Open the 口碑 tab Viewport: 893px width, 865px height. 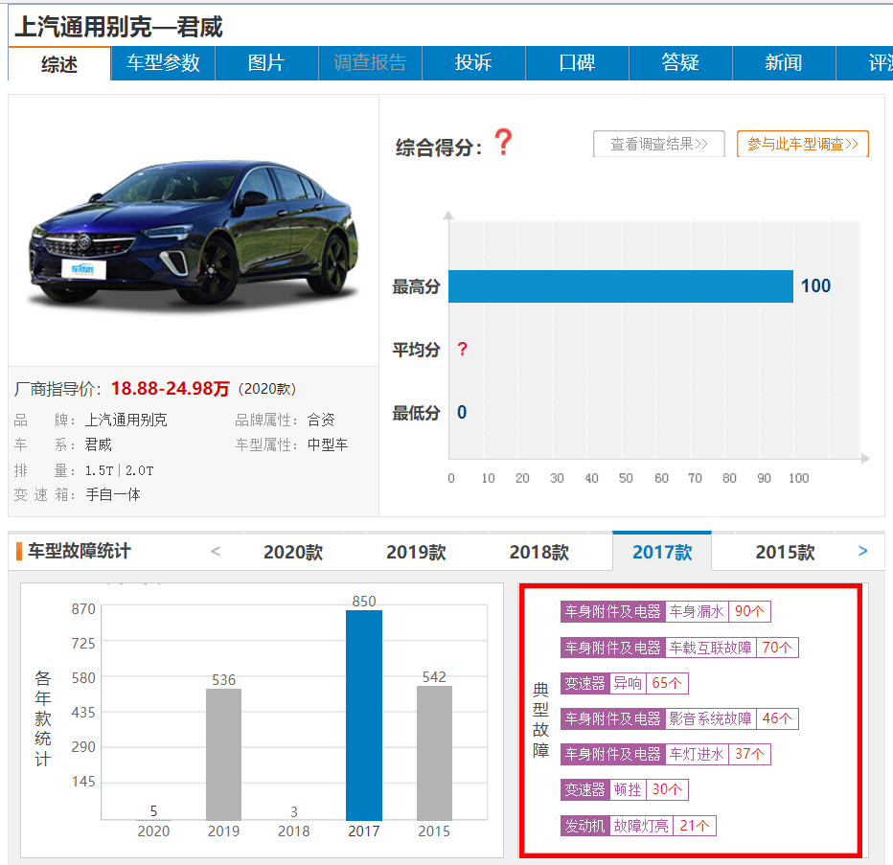point(577,63)
